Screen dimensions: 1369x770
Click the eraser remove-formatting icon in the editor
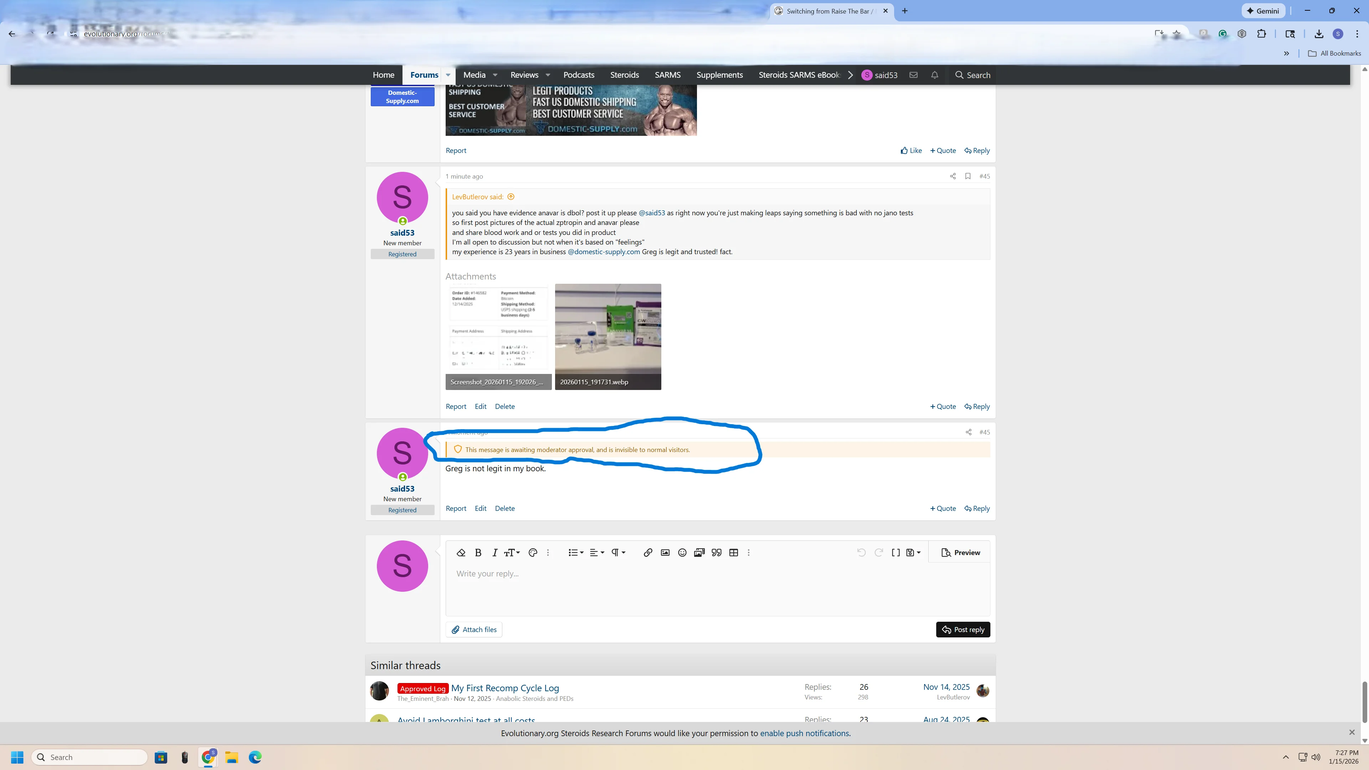pyautogui.click(x=461, y=553)
